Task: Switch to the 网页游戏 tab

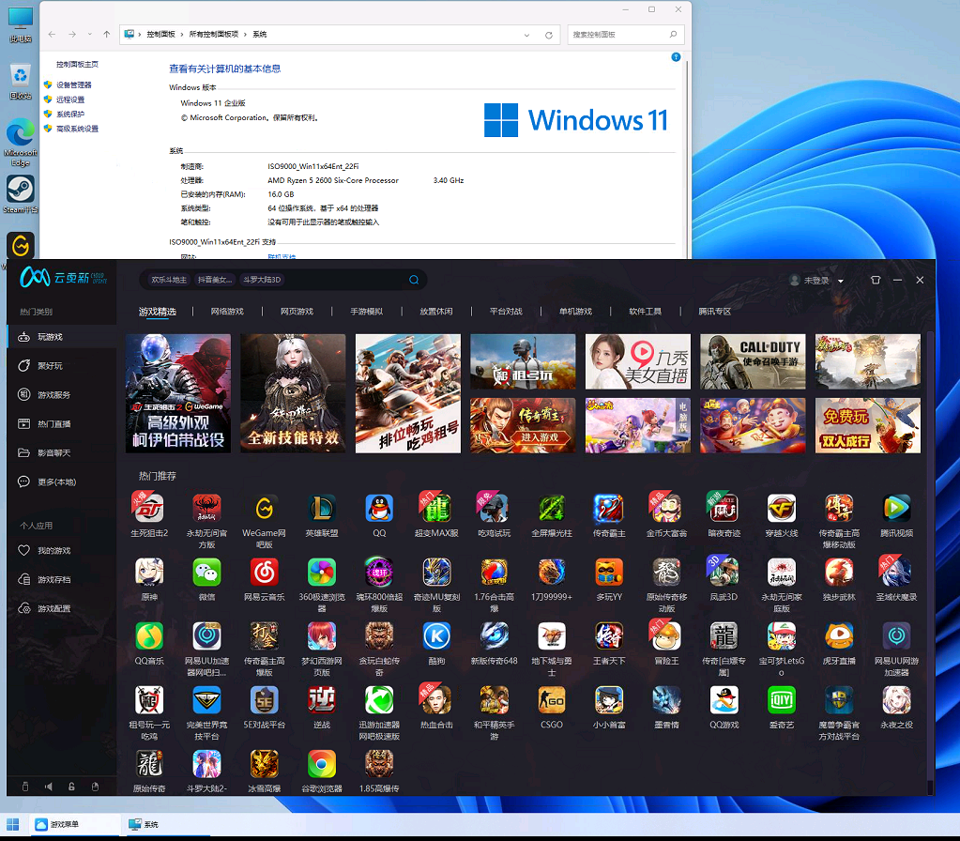Action: 297,312
